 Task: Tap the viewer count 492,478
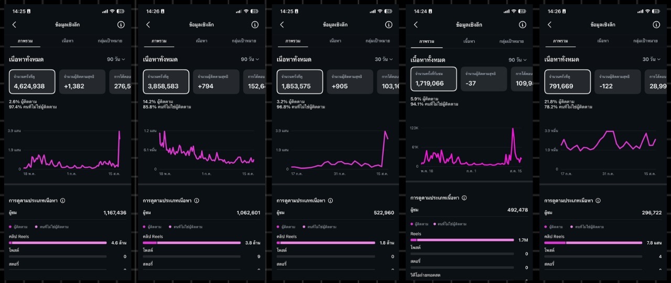(x=518, y=210)
